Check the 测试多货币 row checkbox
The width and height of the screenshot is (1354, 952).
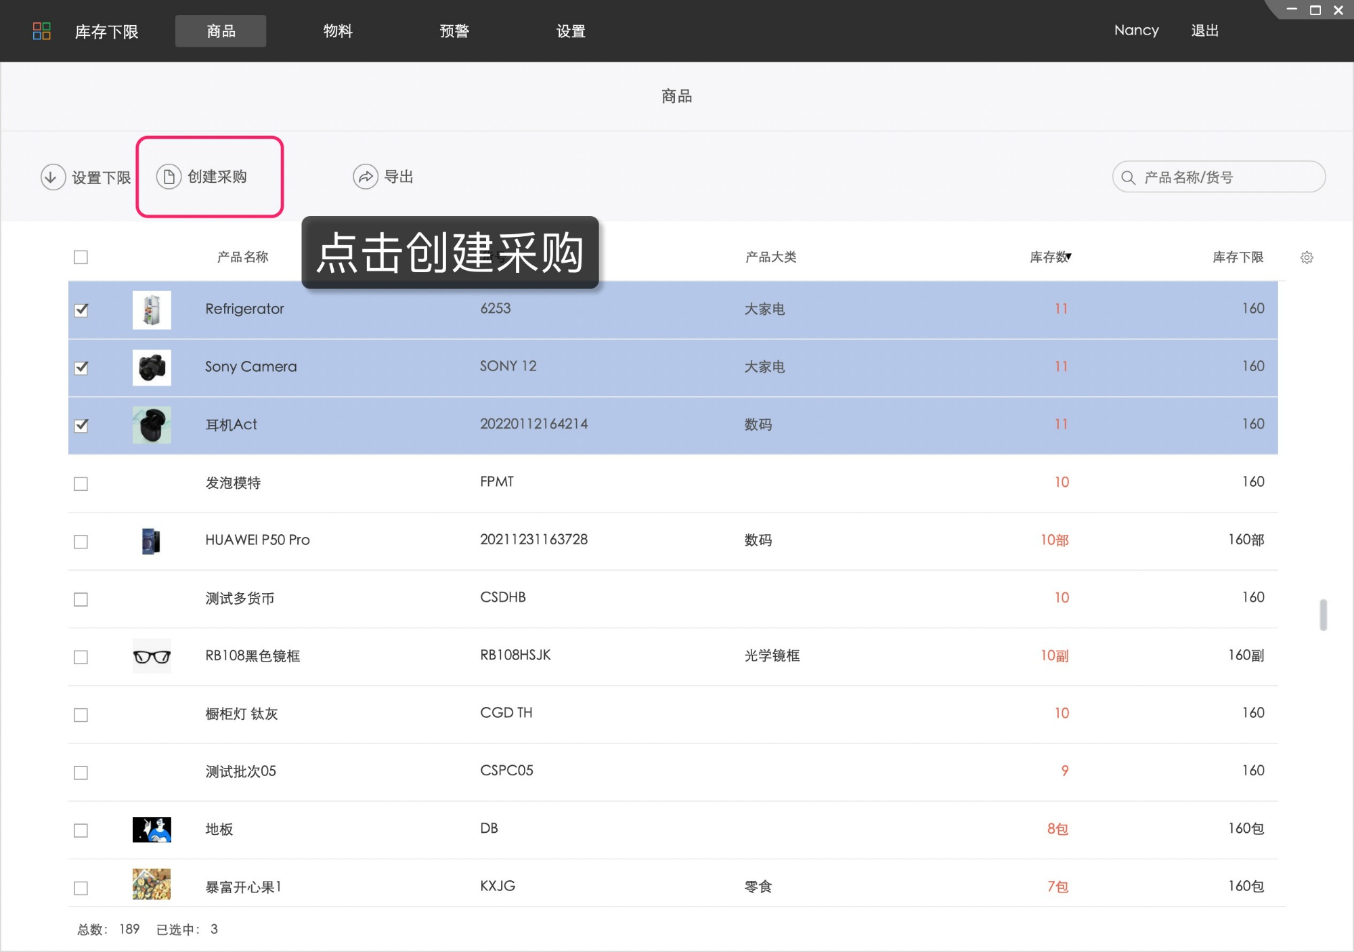point(81,599)
